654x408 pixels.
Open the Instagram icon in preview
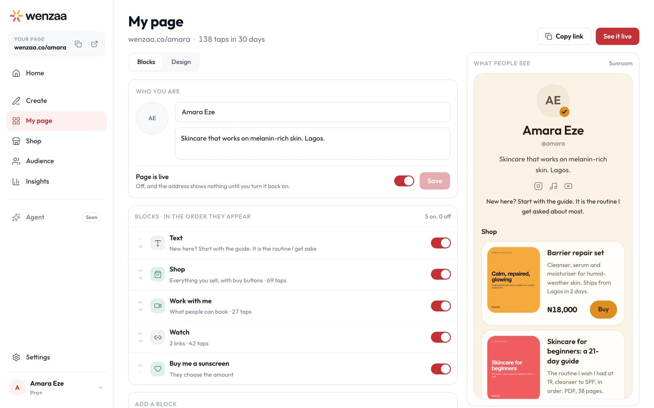pos(538,186)
